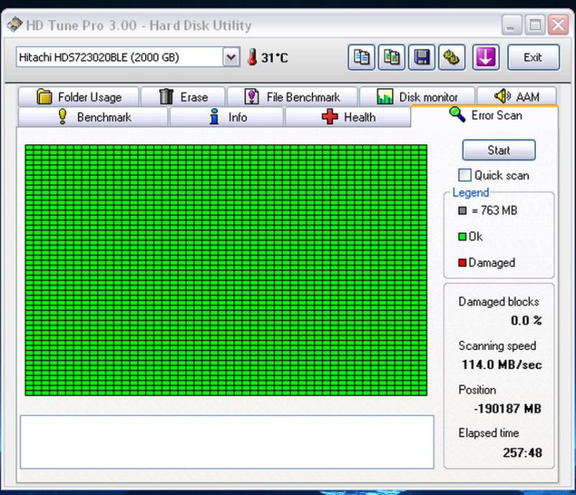Open the Health tab
576x495 pixels.
[348, 117]
